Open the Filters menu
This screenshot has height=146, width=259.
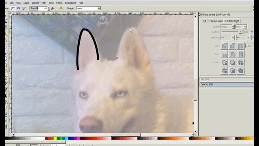[x=59, y=3]
